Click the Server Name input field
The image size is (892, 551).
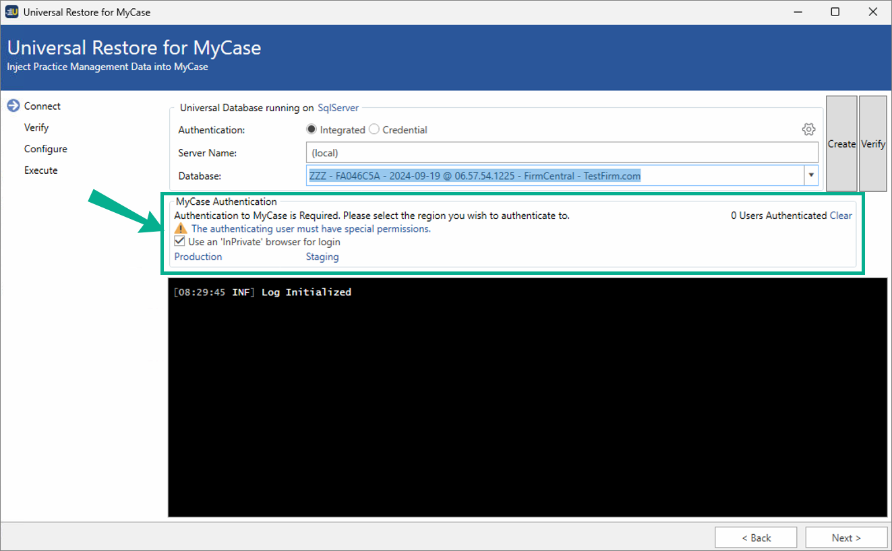coord(562,152)
